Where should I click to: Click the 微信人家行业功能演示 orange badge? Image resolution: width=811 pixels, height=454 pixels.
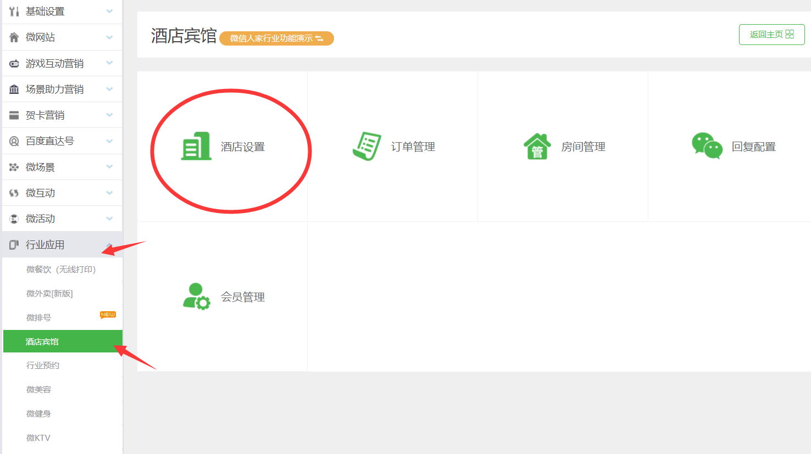(x=276, y=38)
